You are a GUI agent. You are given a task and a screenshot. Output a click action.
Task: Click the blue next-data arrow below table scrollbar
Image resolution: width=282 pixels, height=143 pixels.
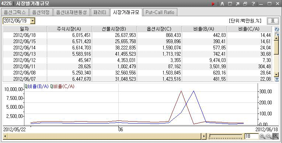(x=277, y=79)
